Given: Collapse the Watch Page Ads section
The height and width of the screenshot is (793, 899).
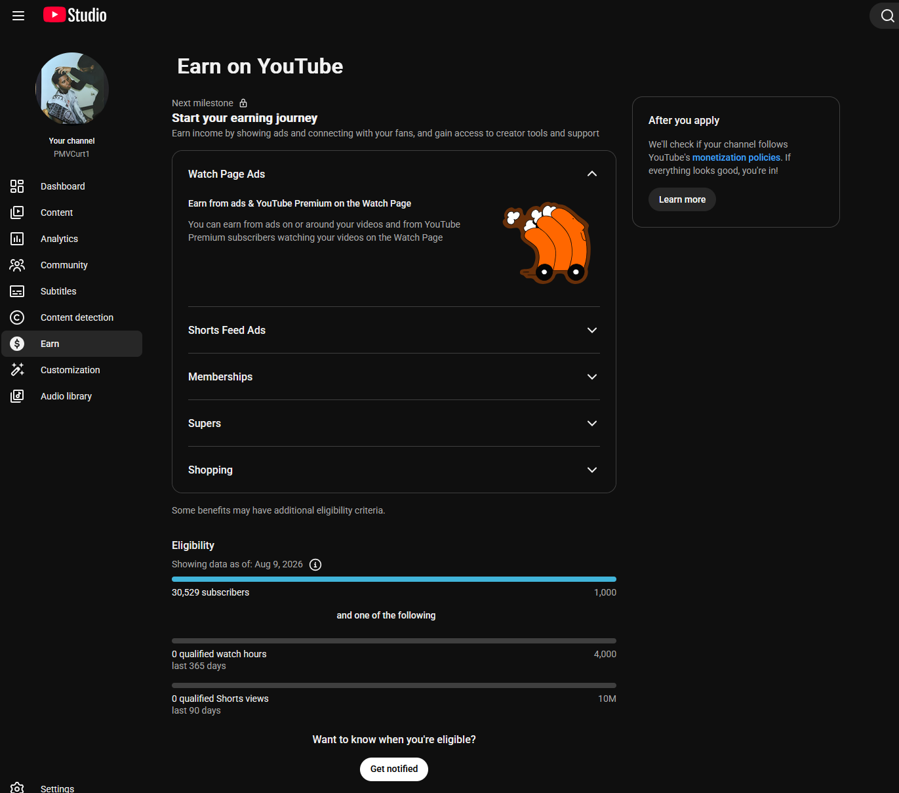Looking at the screenshot, I should (x=592, y=174).
